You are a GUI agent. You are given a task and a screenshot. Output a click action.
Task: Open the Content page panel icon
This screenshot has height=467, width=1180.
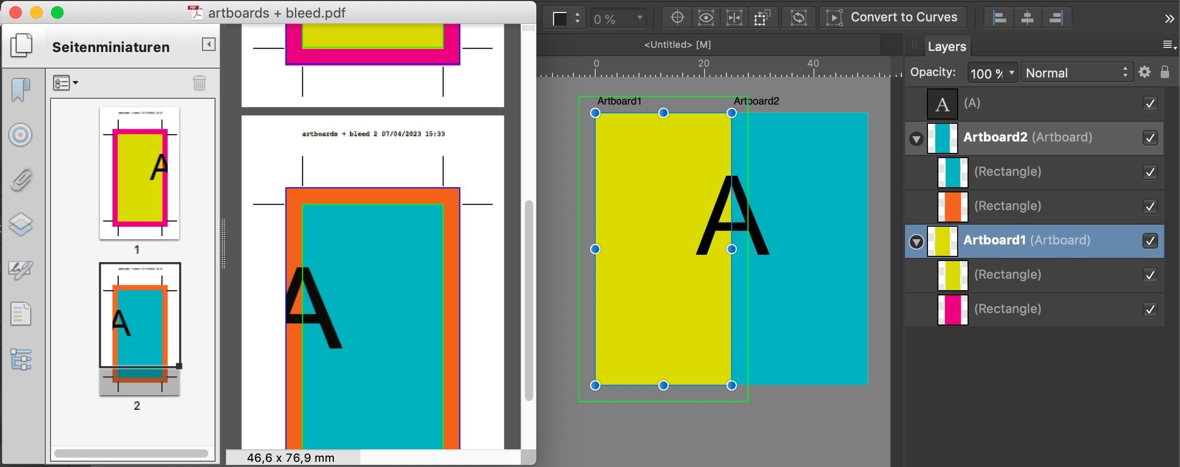point(21,314)
